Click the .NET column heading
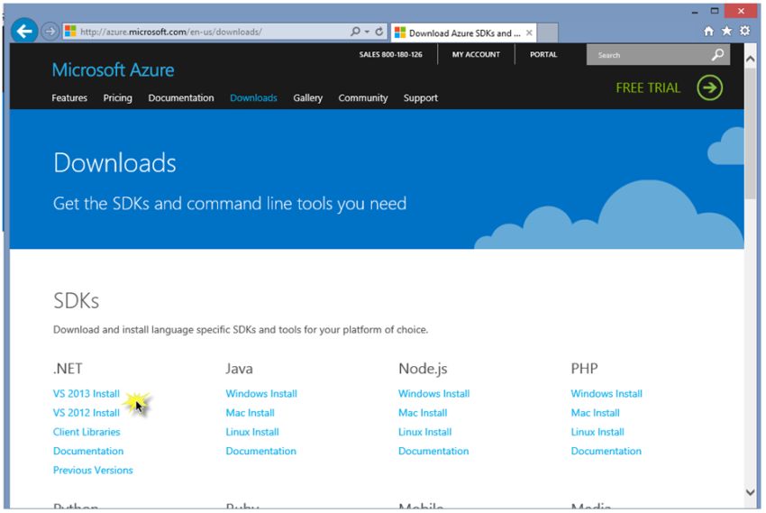 [68, 369]
